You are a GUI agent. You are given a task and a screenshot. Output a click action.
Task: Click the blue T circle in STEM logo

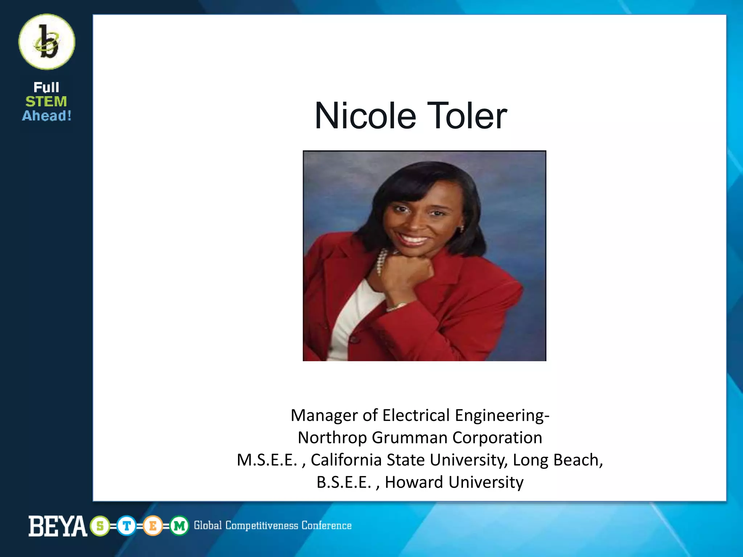pyautogui.click(x=127, y=526)
